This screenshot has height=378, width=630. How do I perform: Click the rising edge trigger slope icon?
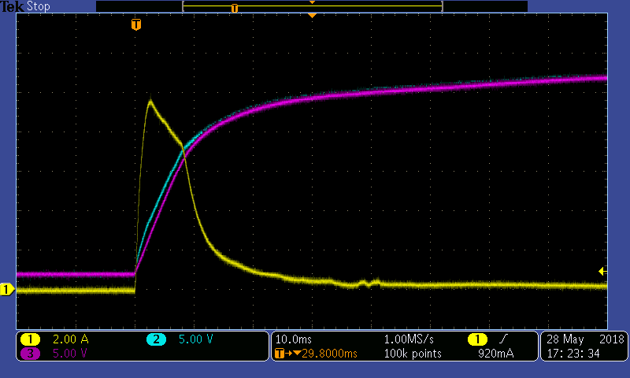coord(503,339)
